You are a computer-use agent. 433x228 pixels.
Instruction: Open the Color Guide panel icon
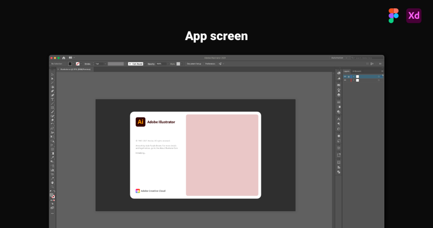click(339, 78)
